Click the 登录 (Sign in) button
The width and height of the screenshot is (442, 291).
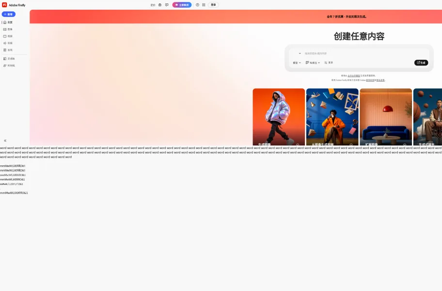pyautogui.click(x=213, y=5)
